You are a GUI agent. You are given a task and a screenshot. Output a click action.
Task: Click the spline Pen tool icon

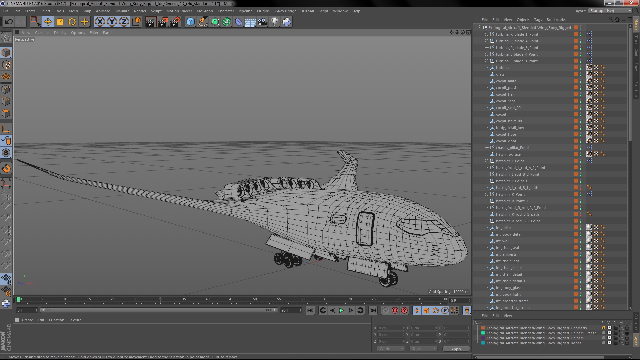point(202,22)
